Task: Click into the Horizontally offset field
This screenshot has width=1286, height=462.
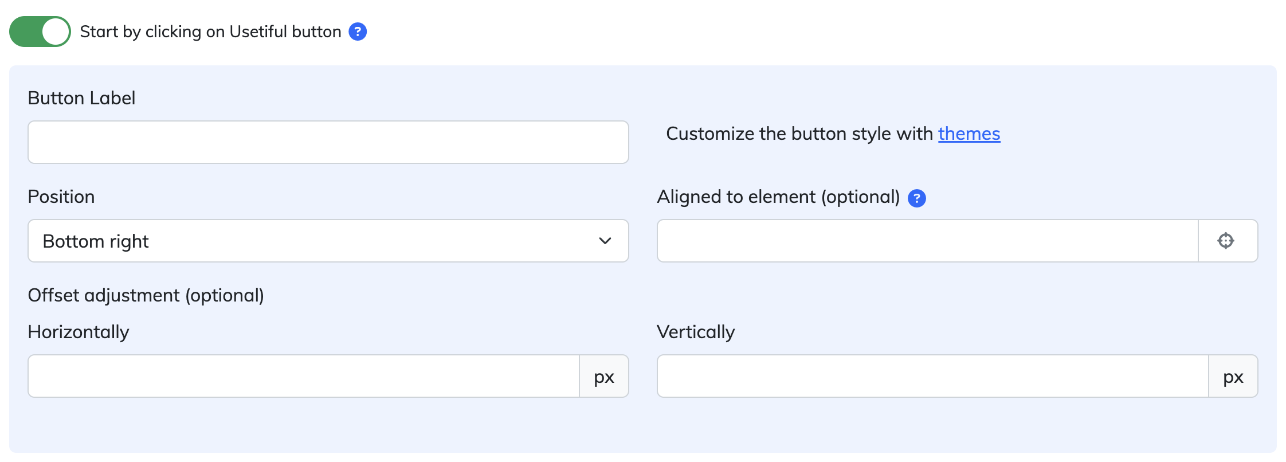Action: tap(304, 376)
